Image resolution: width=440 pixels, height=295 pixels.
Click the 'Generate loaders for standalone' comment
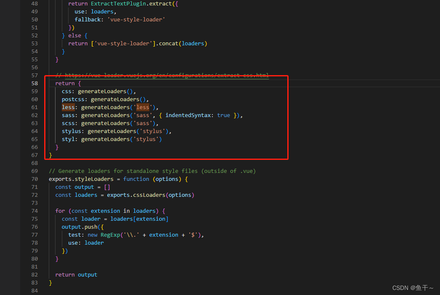(x=152, y=171)
